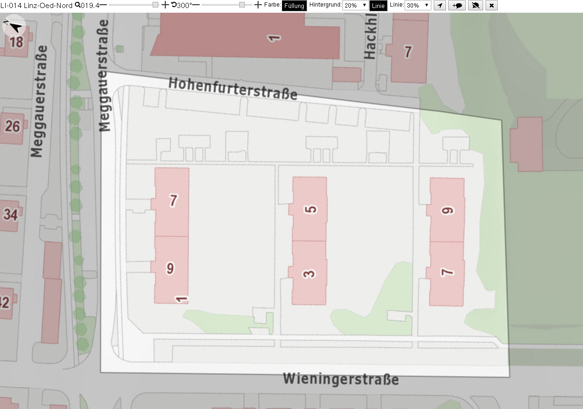Open the Linie opacity dropdown

point(418,6)
